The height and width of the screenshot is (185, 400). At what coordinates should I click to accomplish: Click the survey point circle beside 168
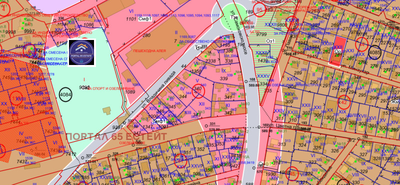coord(245,81)
